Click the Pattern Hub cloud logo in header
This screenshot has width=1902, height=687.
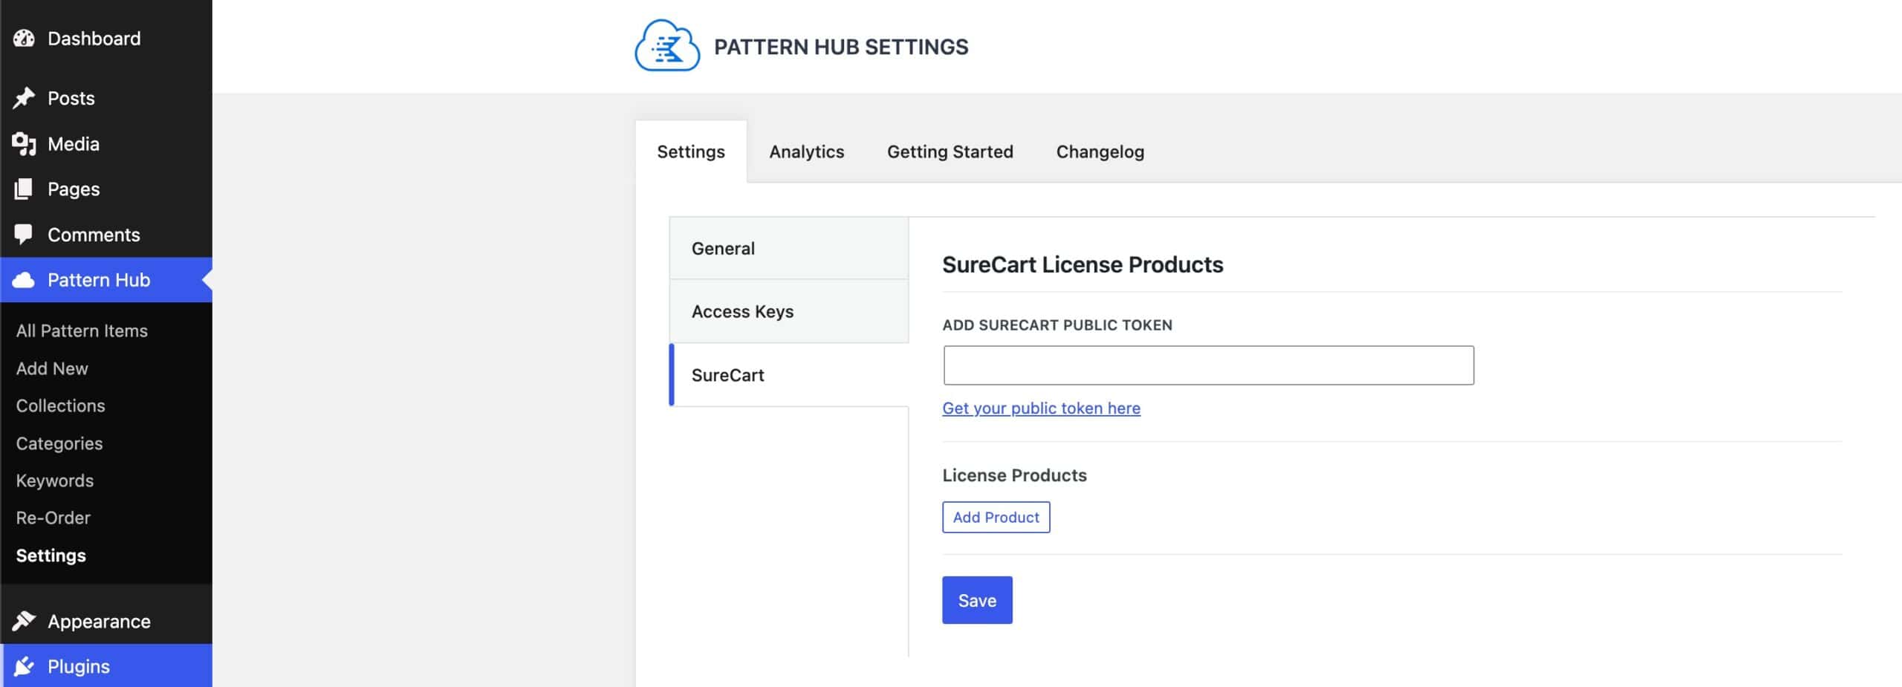tap(667, 46)
